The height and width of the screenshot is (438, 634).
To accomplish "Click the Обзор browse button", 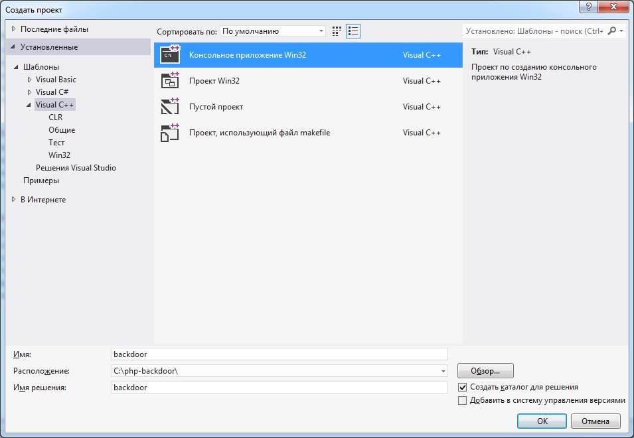I will 485,371.
